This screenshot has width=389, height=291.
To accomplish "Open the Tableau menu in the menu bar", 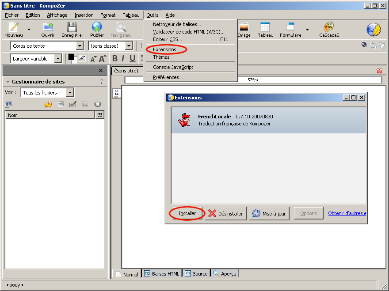I will point(131,15).
